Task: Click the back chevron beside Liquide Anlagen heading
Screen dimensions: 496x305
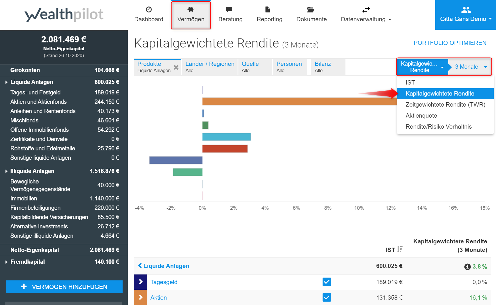Action: click(140, 266)
